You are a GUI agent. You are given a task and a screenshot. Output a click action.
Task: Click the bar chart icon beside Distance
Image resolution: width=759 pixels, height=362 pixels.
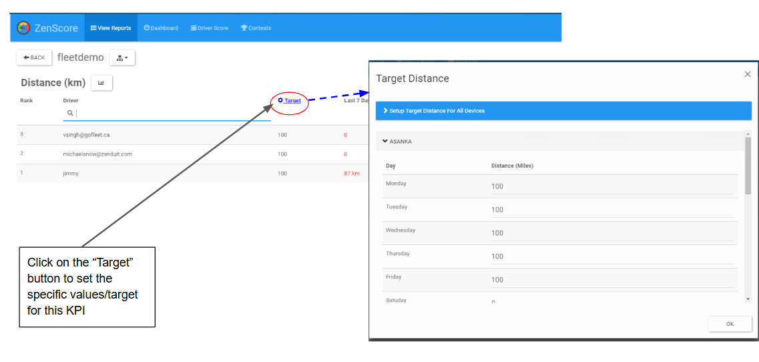point(101,83)
